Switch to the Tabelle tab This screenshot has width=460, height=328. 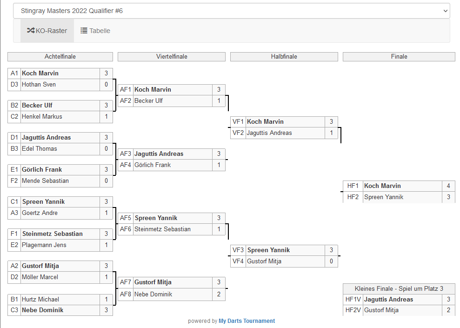[95, 31]
